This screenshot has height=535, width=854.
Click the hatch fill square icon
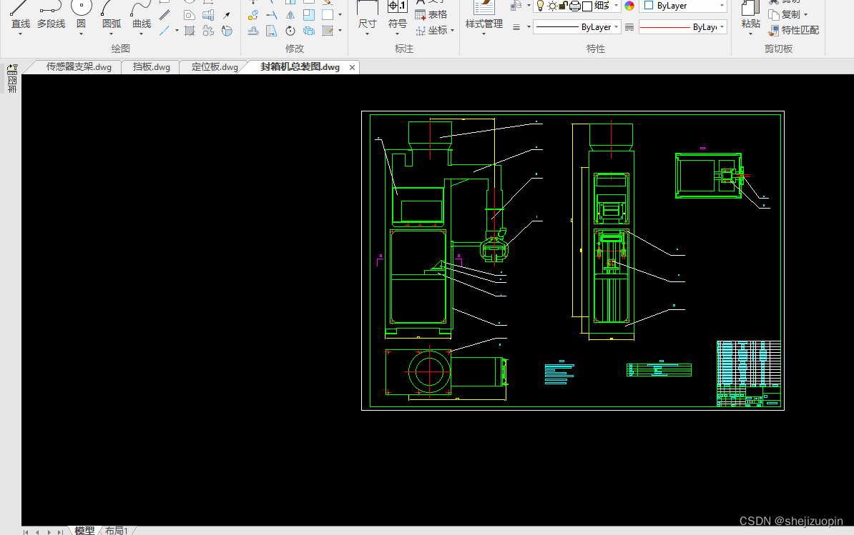(x=189, y=31)
